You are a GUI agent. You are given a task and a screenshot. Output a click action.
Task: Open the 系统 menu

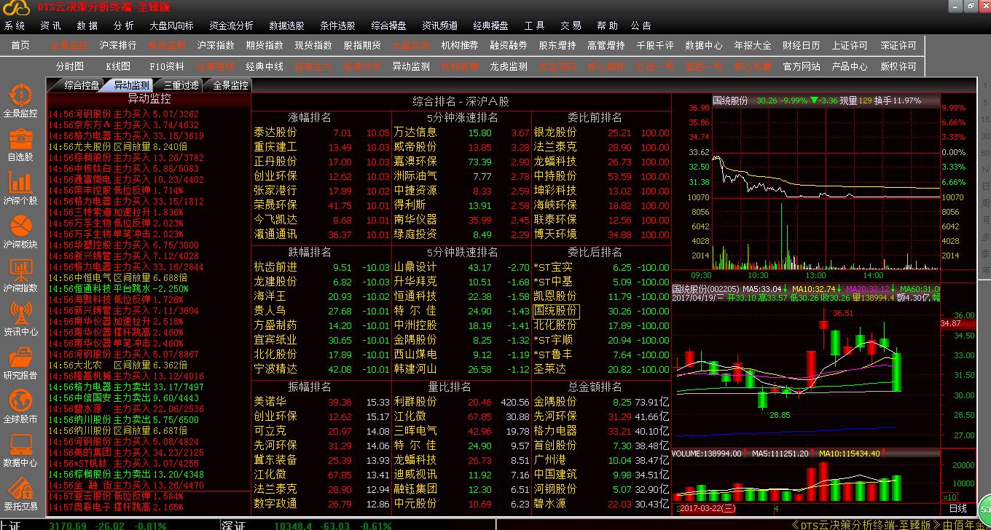[x=15, y=25]
